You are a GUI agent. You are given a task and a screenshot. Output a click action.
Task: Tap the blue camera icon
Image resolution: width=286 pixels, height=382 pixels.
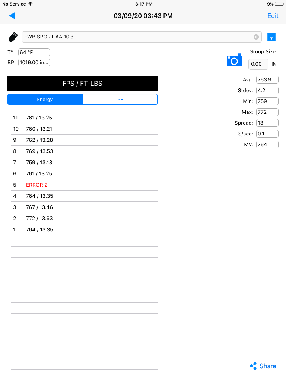click(234, 60)
